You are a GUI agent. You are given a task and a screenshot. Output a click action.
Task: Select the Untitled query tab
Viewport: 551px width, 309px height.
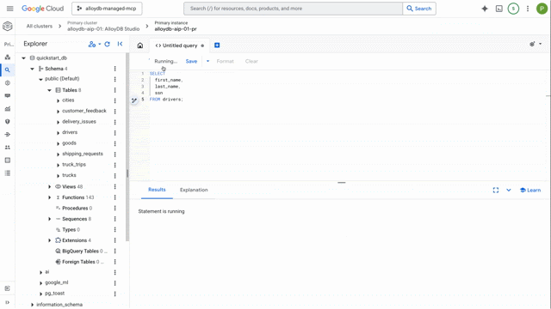(x=180, y=45)
